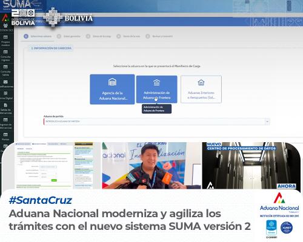Go to step 5 Revisar y transmitir
The height and width of the screenshot is (242, 303).
(x=159, y=36)
